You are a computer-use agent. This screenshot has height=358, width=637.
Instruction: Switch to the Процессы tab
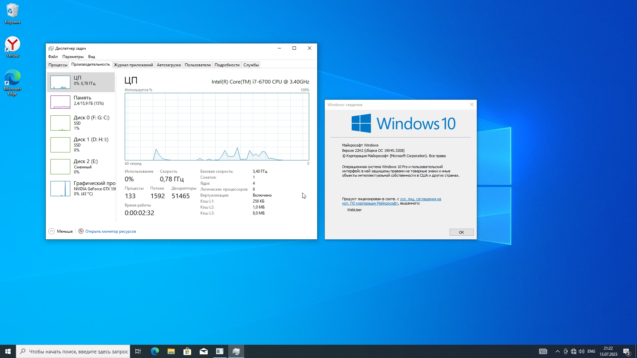(x=58, y=65)
